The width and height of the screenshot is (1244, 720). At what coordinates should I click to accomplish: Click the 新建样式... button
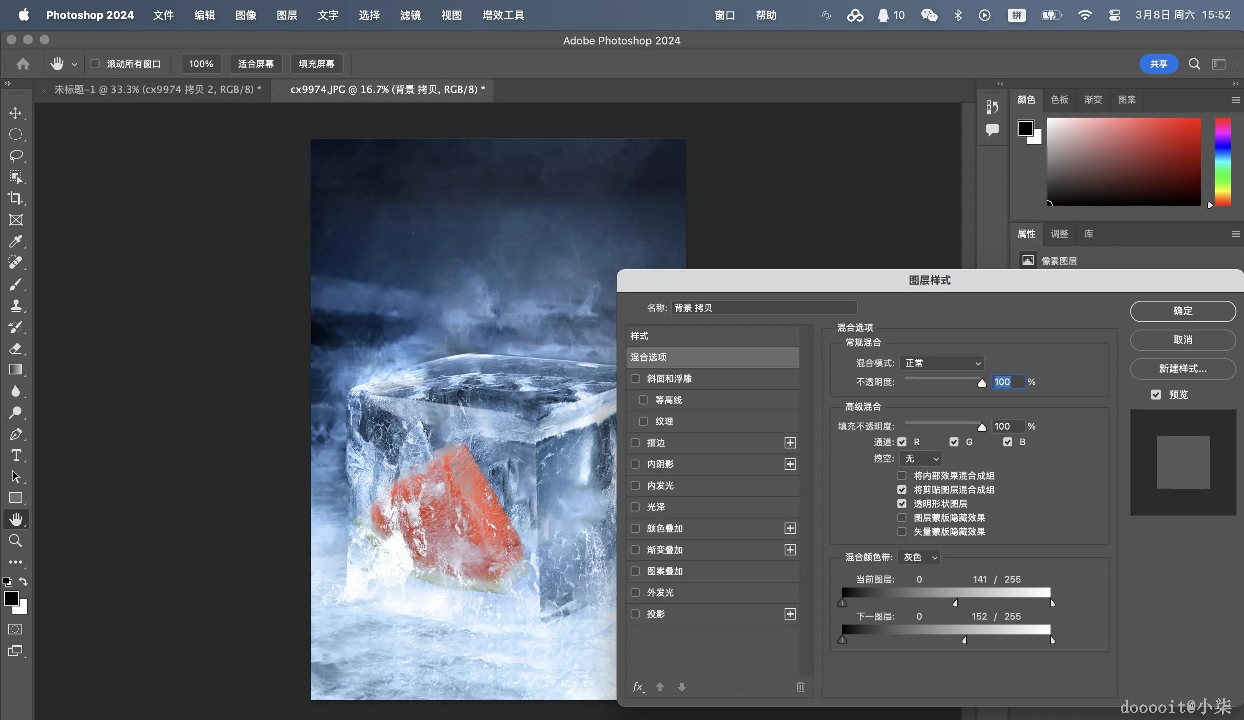(x=1182, y=369)
